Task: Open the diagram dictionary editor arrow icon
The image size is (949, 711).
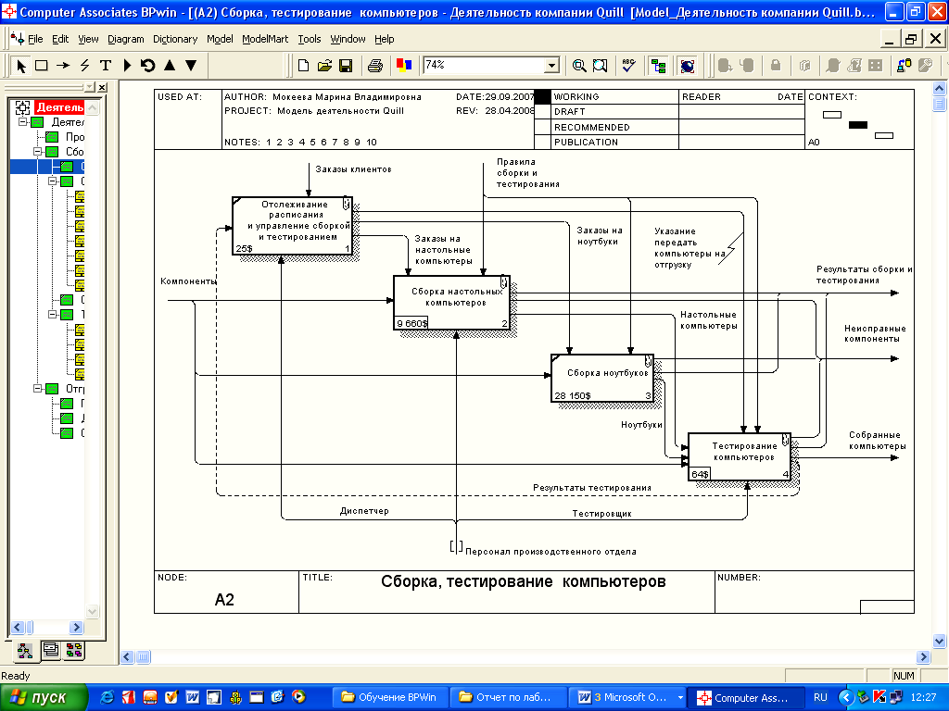Action: (127, 66)
